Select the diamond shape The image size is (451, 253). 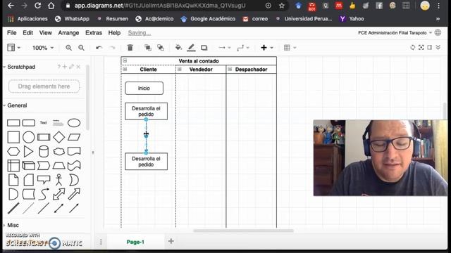58,137
